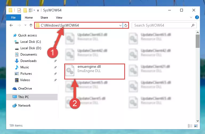Open the Share ribbon tab
Image resolution: width=205 pixels, height=134 pixels.
click(44, 18)
